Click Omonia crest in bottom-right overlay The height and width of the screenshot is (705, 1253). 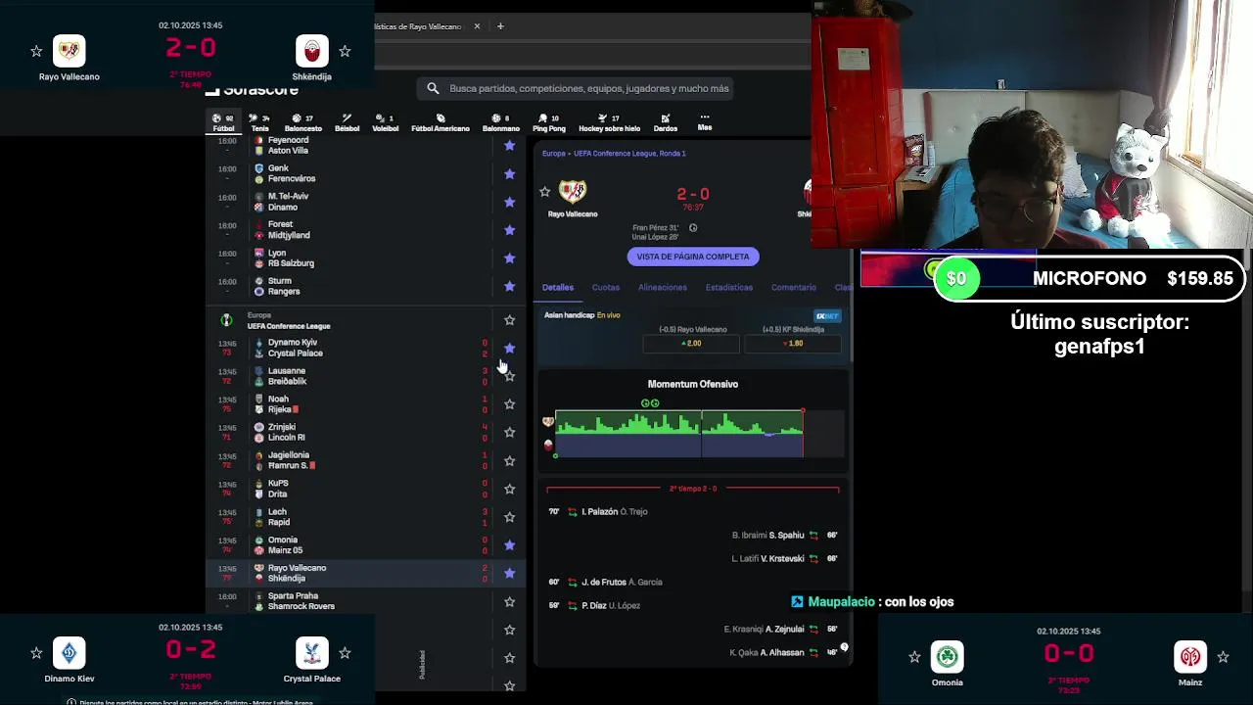point(947,657)
